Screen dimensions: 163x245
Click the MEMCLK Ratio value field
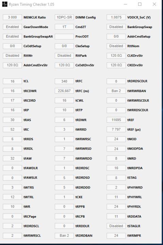click(x=12, y=17)
